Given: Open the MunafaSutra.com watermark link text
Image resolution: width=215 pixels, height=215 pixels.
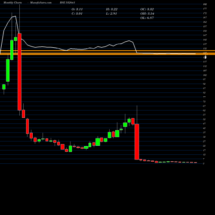Looking at the screenshot, I should point(41,3).
